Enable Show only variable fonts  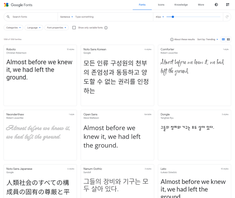74,28
